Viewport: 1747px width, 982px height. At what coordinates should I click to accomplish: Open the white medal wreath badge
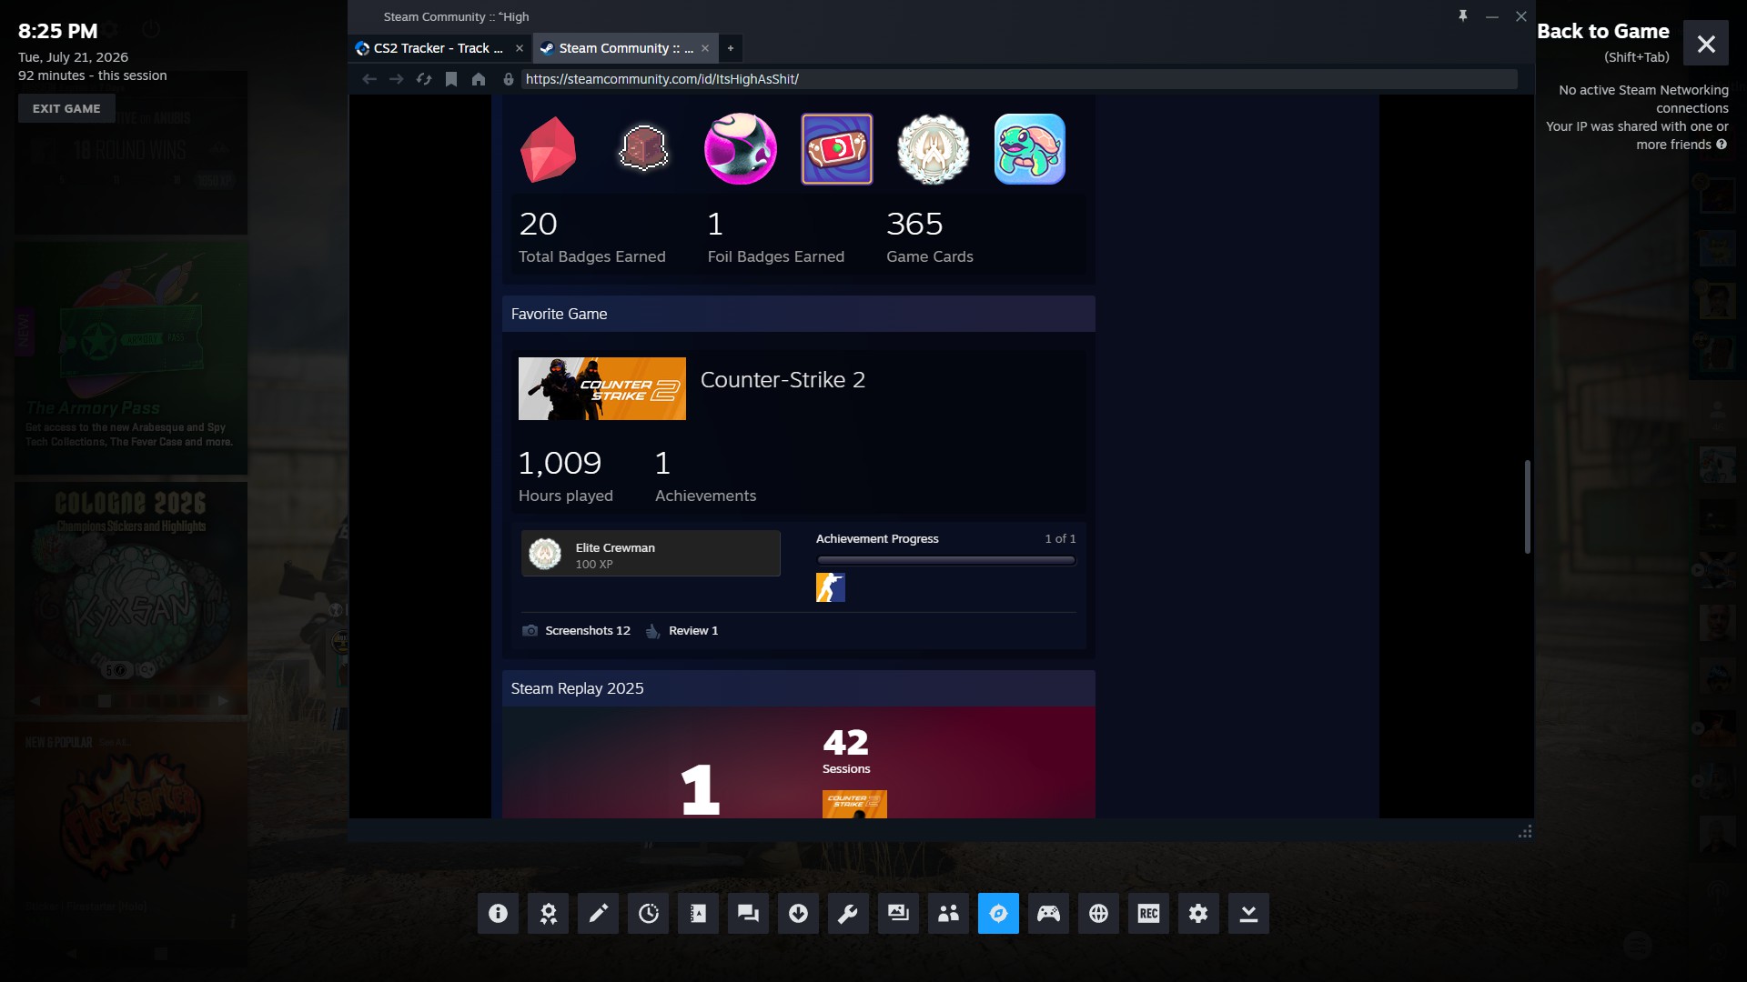point(934,149)
